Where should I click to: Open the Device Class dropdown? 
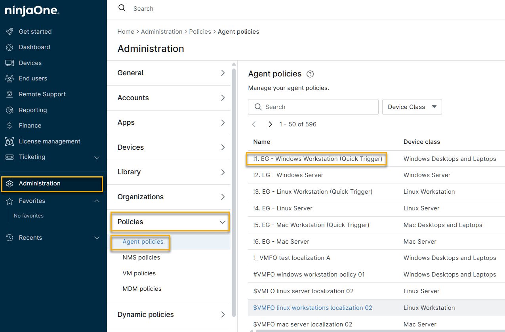pyautogui.click(x=412, y=107)
